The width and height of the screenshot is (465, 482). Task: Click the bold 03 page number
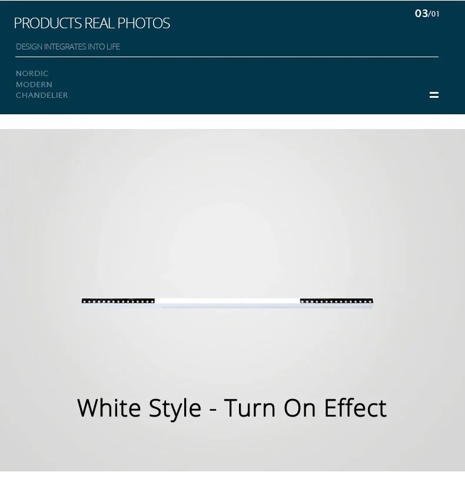[x=421, y=14]
